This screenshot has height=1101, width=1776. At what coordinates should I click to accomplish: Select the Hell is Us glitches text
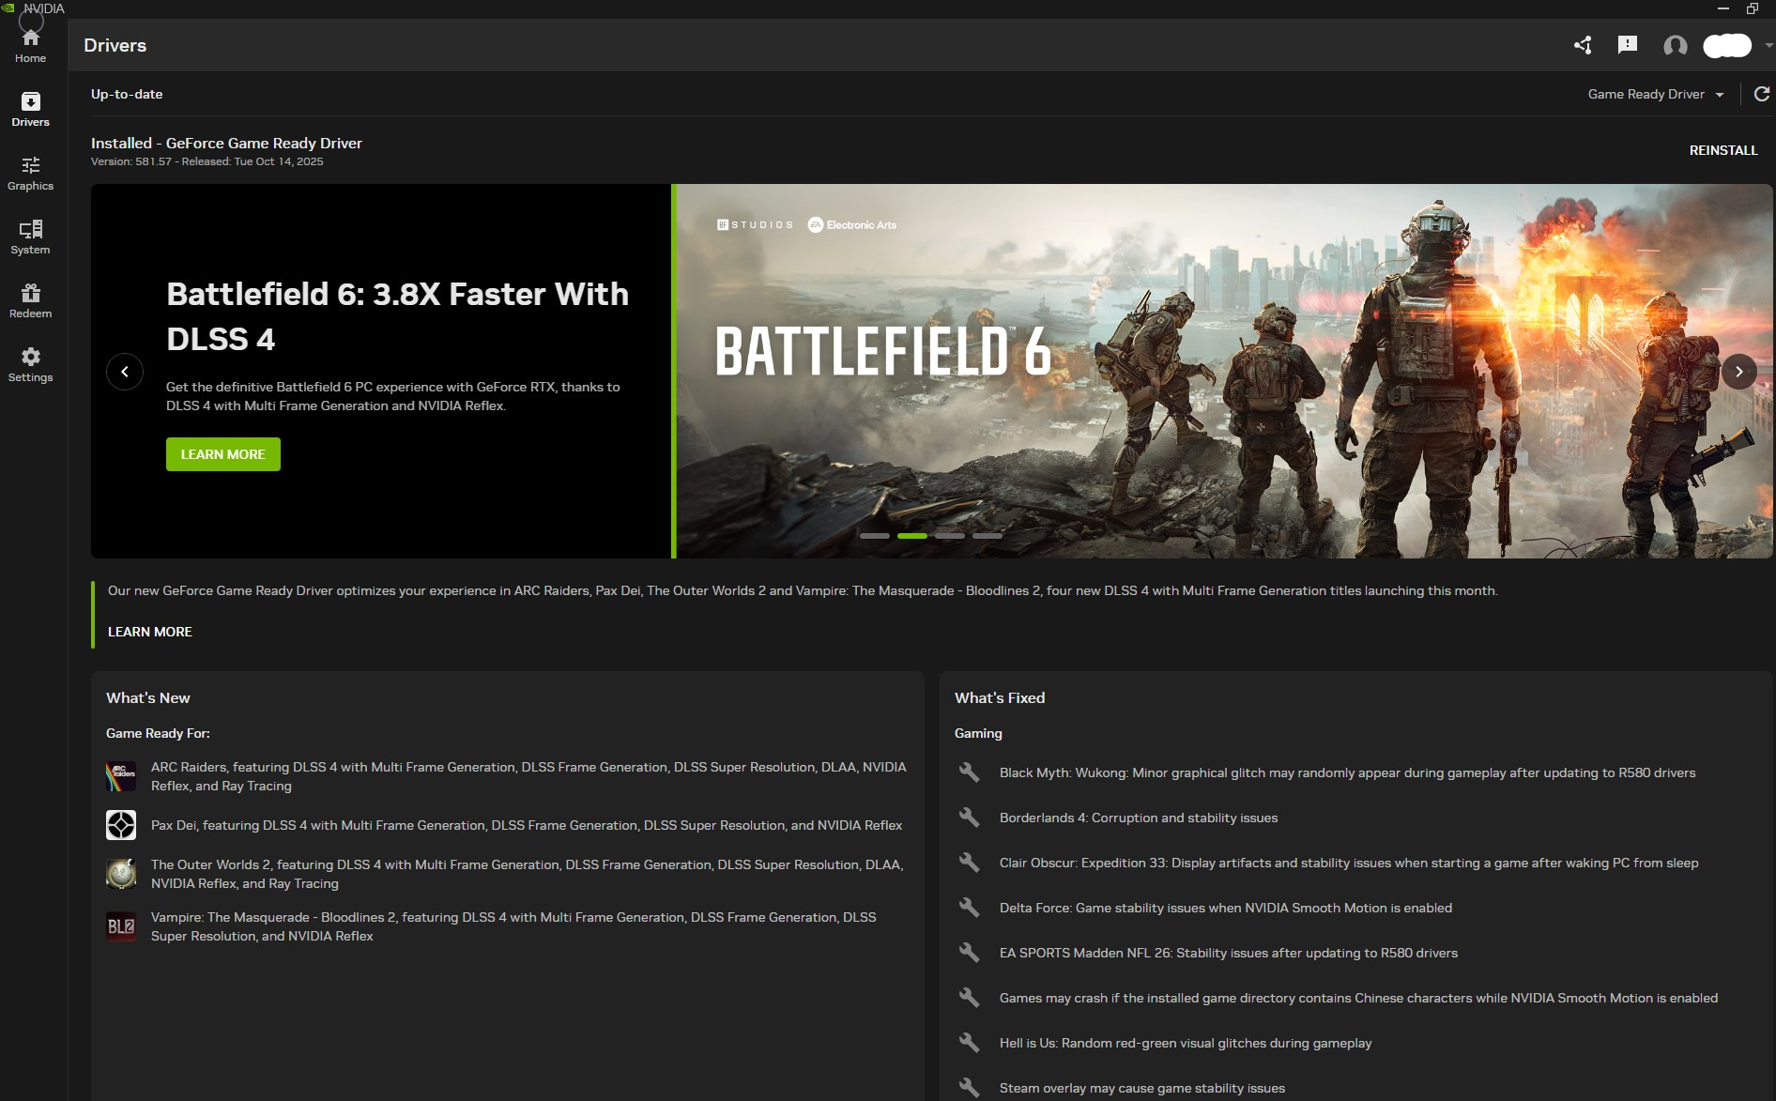tap(1186, 1043)
